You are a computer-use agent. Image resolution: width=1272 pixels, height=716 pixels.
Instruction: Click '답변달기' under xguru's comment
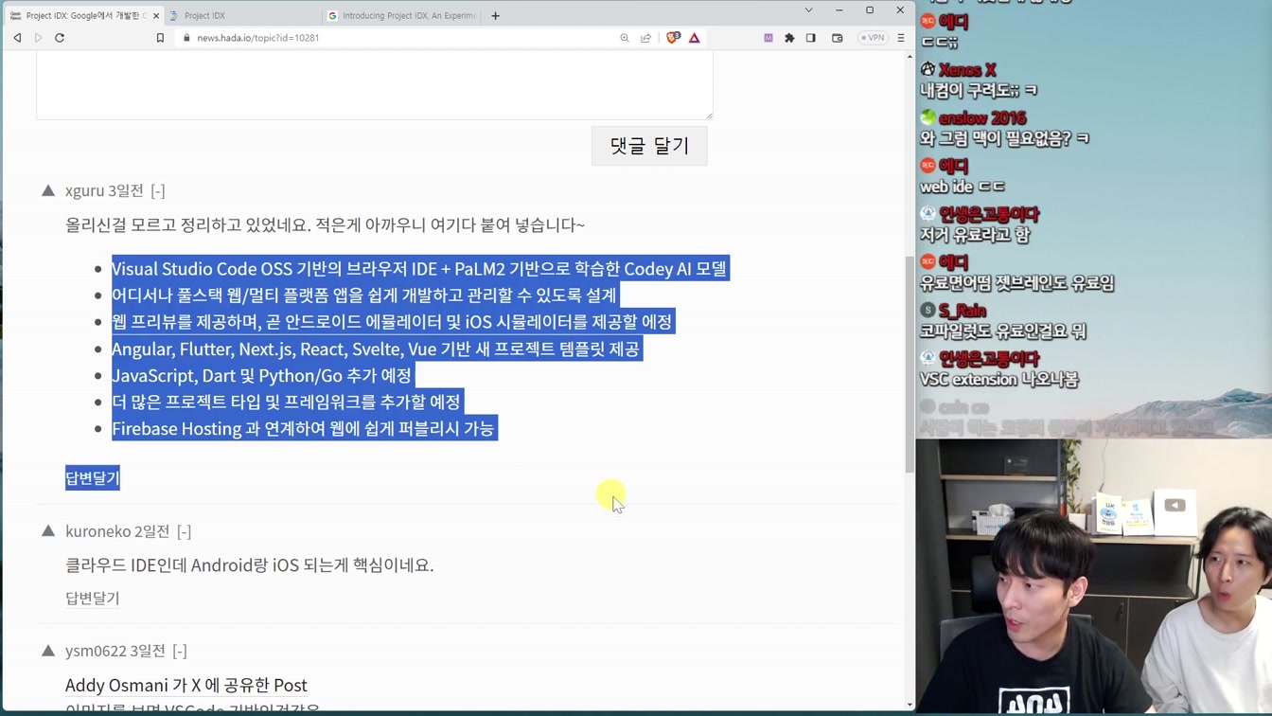coord(93,478)
